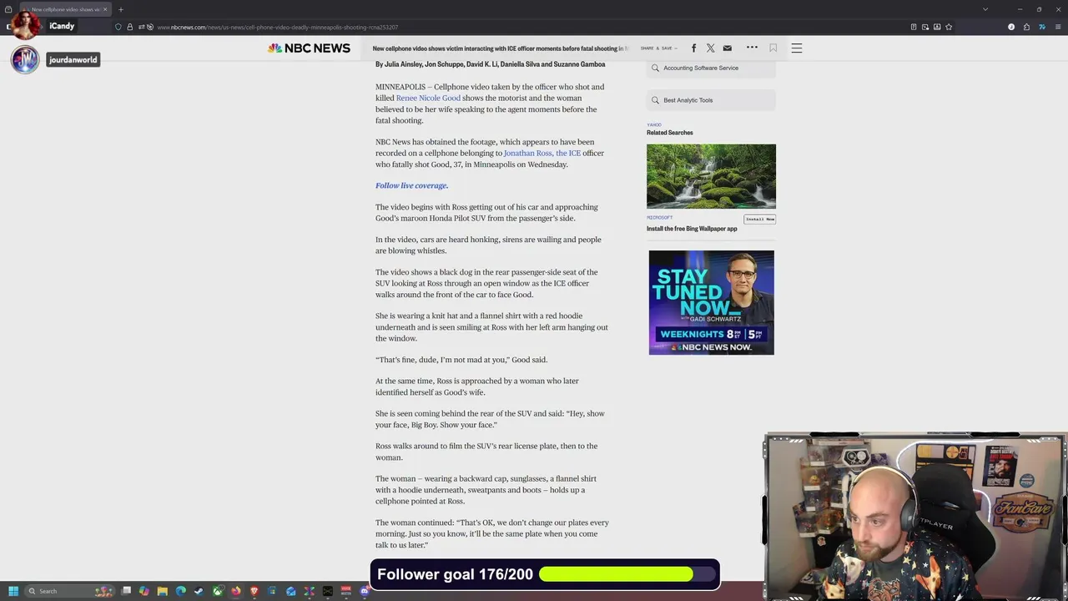
Task: Open File Explorer from the taskbar
Action: [x=162, y=591]
